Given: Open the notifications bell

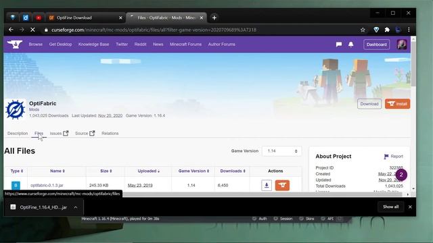Looking at the screenshot, I should pos(350,45).
